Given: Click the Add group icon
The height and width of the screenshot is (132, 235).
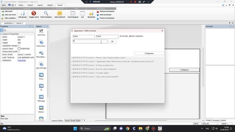Looking at the screenshot, I should point(22,14).
